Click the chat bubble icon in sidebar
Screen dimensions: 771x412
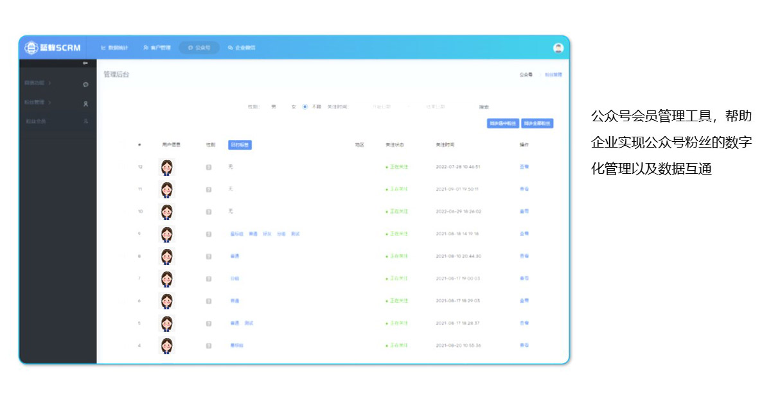pos(85,84)
